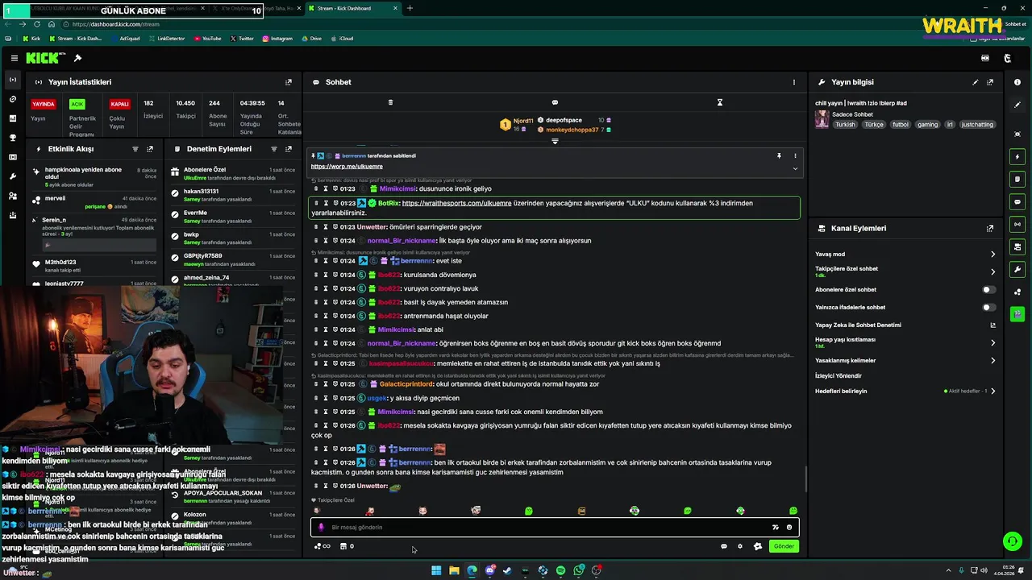Pop out the Yayın bilgisi panel
Screen dimensions: 1032x580
click(990, 82)
